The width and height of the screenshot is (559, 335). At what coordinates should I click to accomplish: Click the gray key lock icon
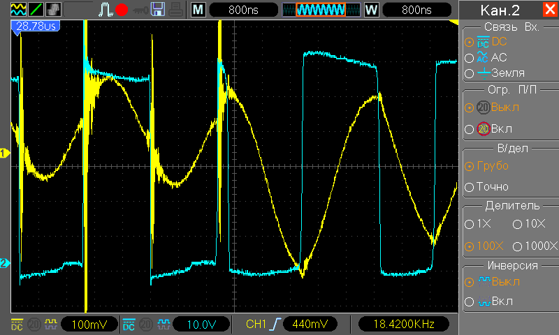point(140,10)
